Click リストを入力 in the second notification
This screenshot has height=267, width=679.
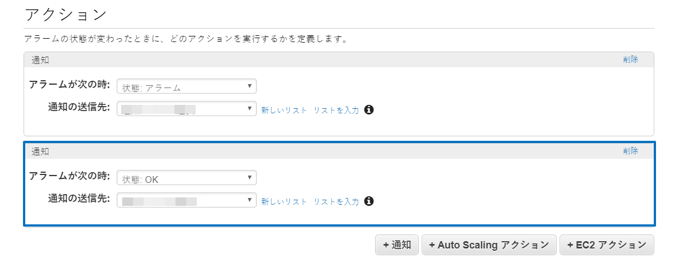[336, 201]
